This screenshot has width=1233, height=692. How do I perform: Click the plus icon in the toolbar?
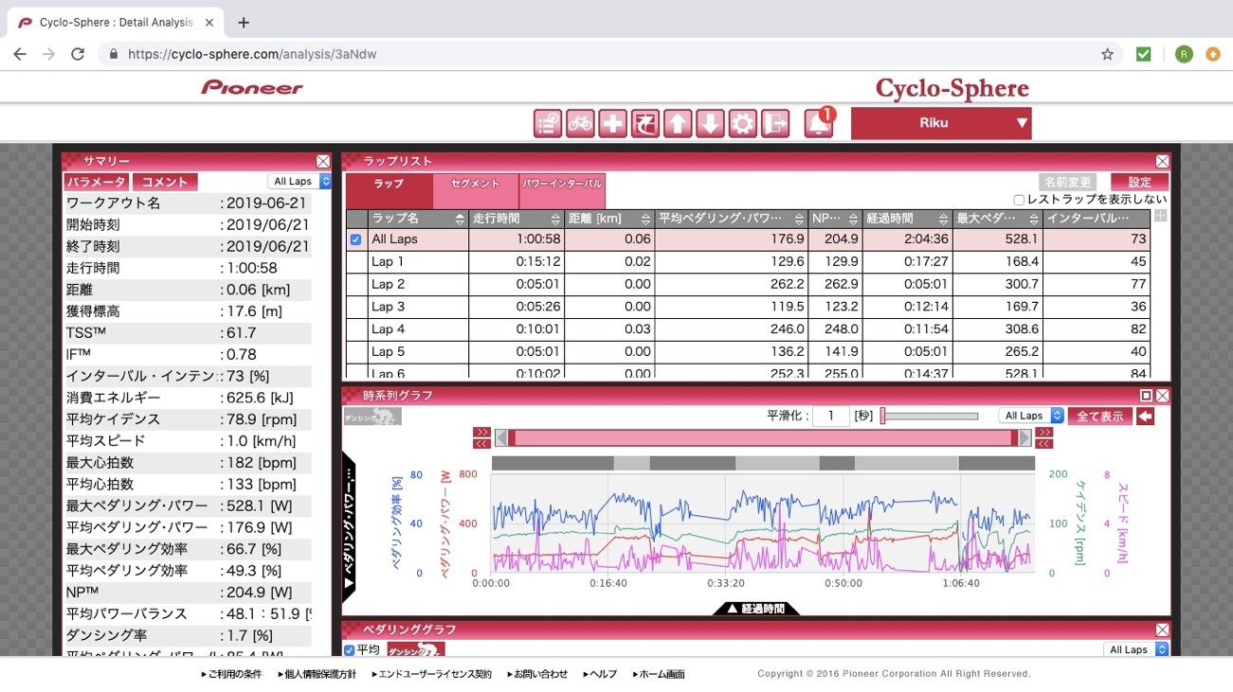pyautogui.click(x=612, y=123)
